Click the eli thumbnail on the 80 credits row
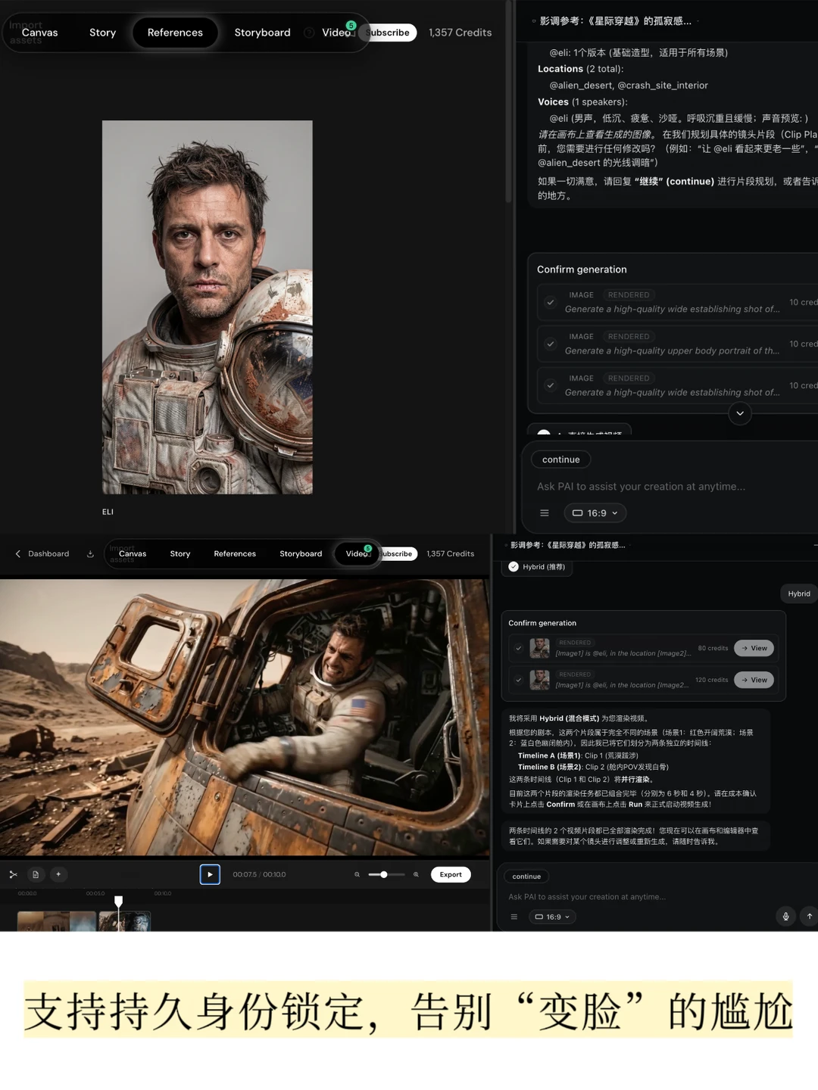Image resolution: width=818 pixels, height=1090 pixels. [539, 648]
